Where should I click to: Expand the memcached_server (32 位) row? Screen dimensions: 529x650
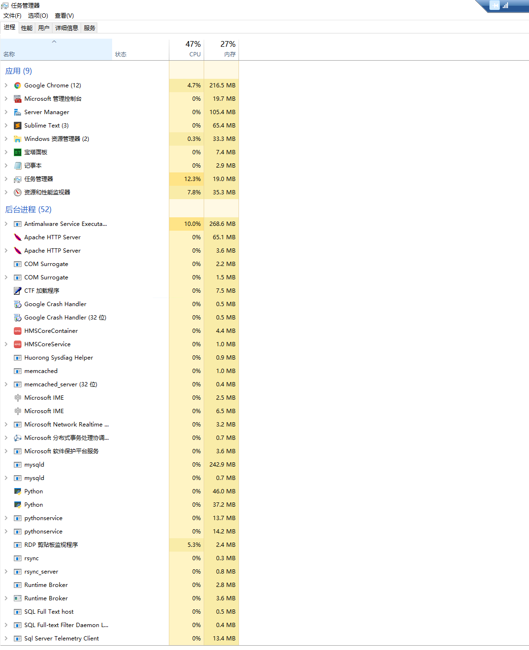pos(6,384)
